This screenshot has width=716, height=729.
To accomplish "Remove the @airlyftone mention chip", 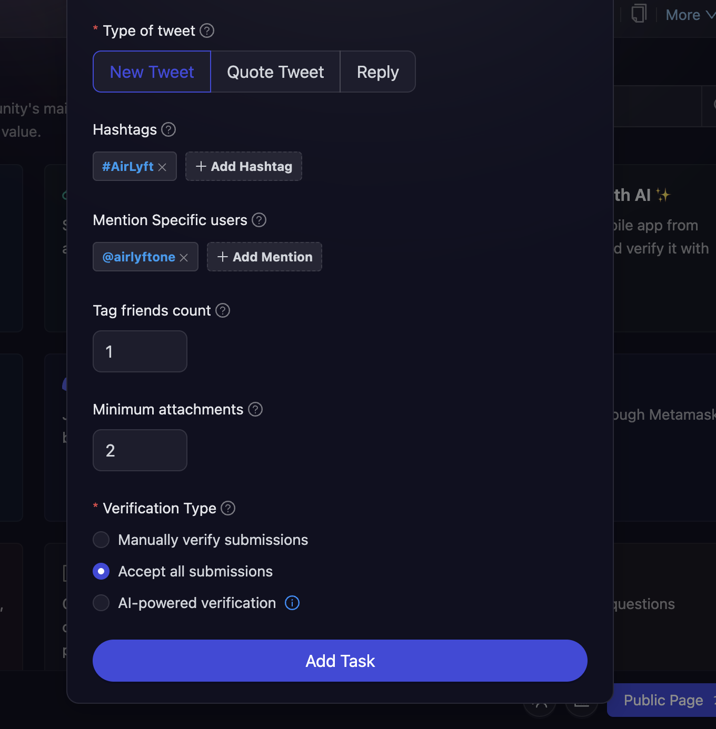I will (x=184, y=257).
